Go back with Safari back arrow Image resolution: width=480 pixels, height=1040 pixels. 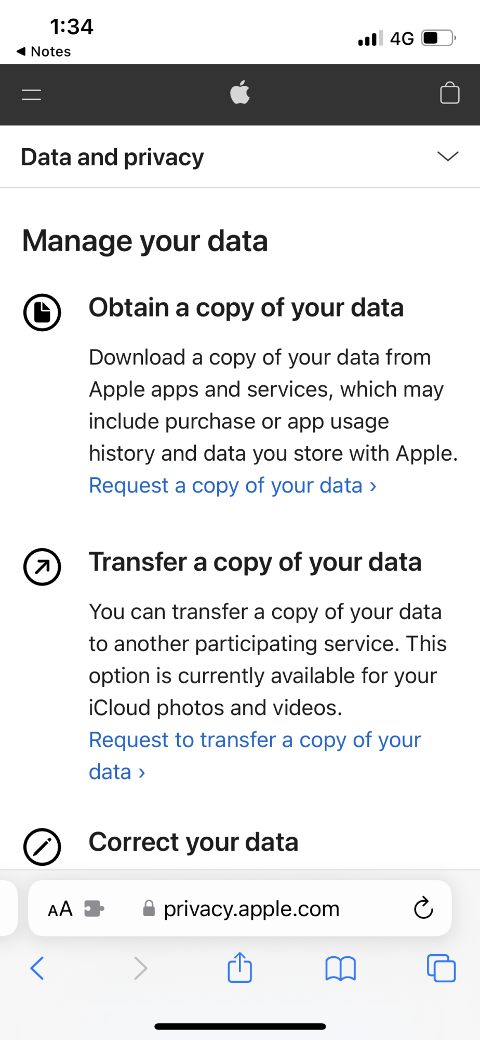pos(37,968)
